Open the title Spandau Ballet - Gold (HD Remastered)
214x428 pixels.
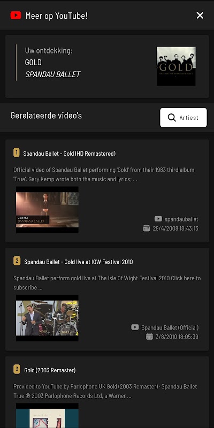tap(70, 154)
